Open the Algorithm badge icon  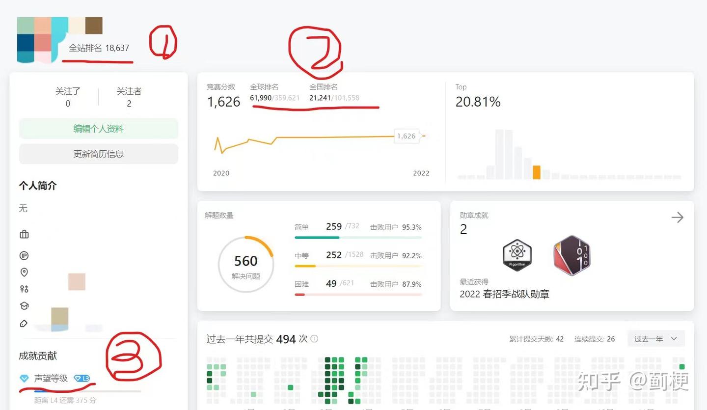click(x=517, y=254)
